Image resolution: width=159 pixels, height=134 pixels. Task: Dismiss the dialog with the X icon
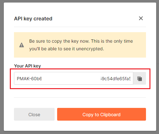coord(141,18)
